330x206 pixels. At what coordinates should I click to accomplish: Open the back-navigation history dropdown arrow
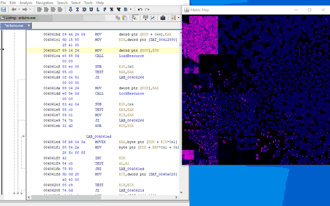[x=19, y=9]
